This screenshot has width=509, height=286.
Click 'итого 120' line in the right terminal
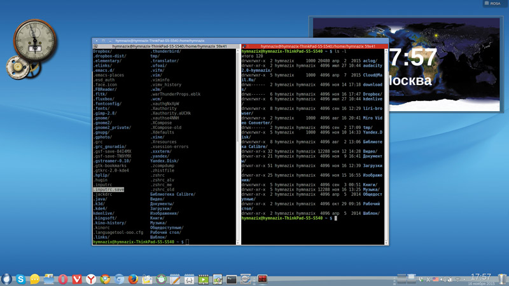pyautogui.click(x=252, y=56)
